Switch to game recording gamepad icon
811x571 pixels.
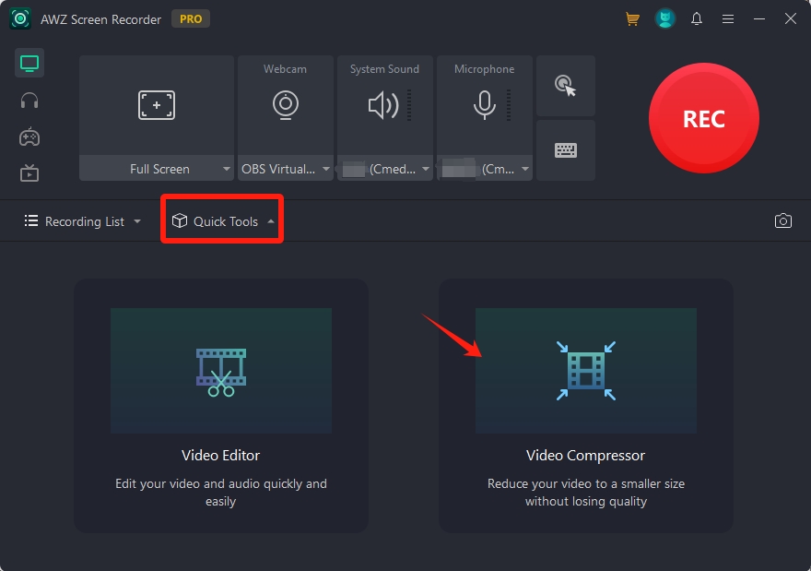[x=29, y=137]
